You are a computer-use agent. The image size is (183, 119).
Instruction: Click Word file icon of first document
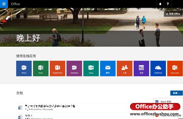[20, 108]
